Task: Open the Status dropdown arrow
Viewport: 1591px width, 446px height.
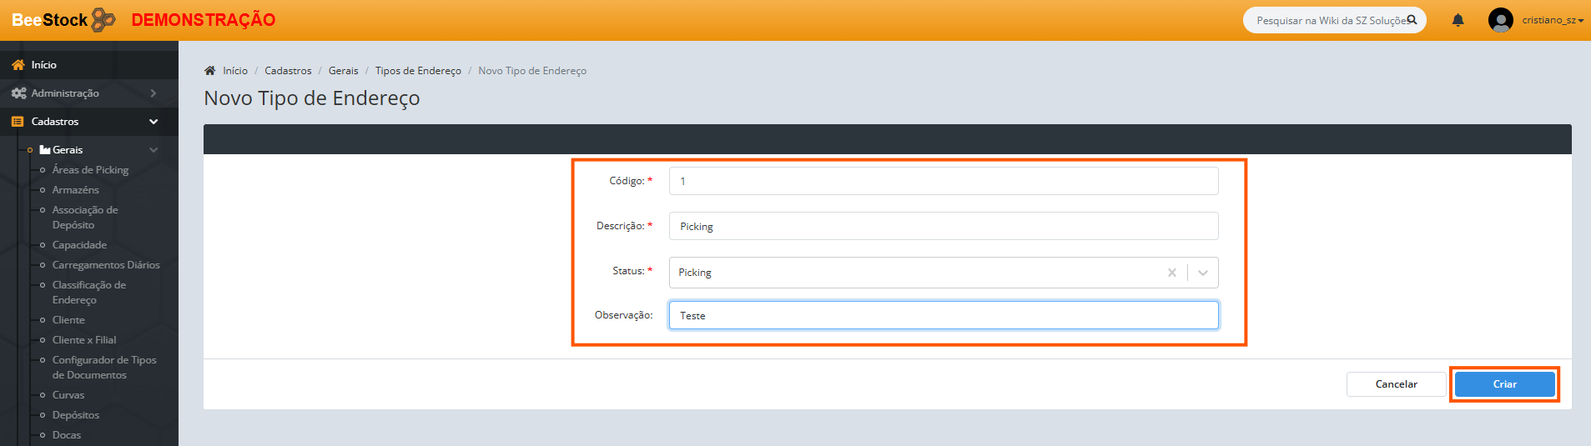Action: (x=1202, y=273)
